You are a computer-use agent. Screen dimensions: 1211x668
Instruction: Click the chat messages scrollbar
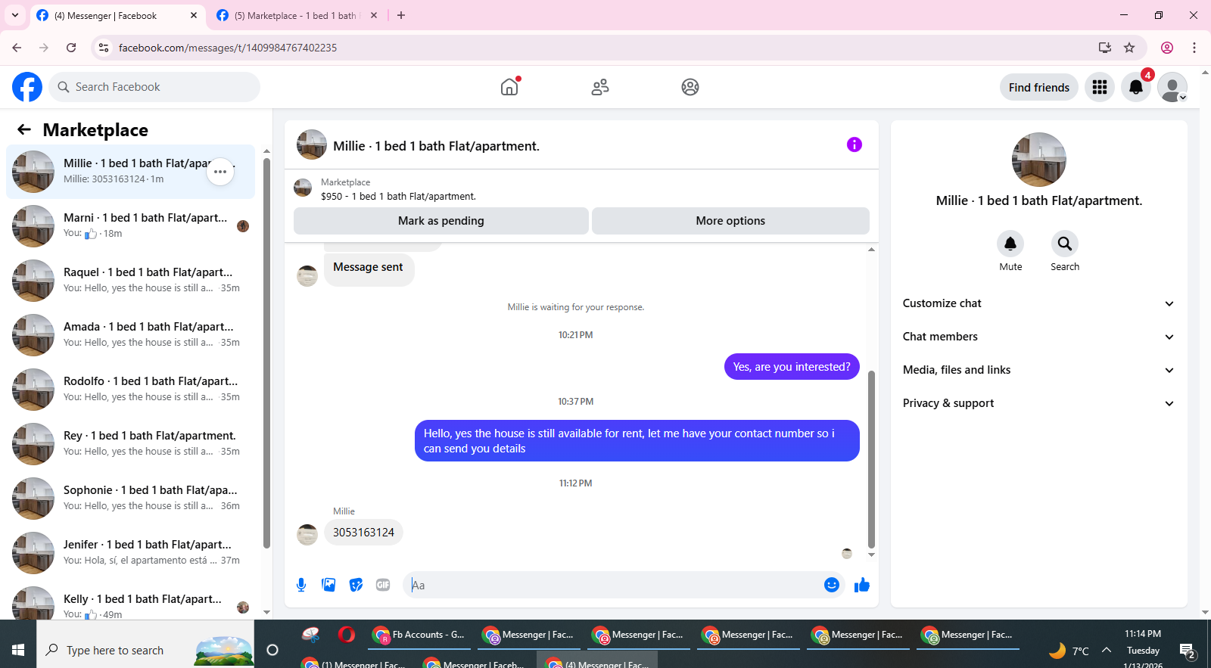point(871,459)
